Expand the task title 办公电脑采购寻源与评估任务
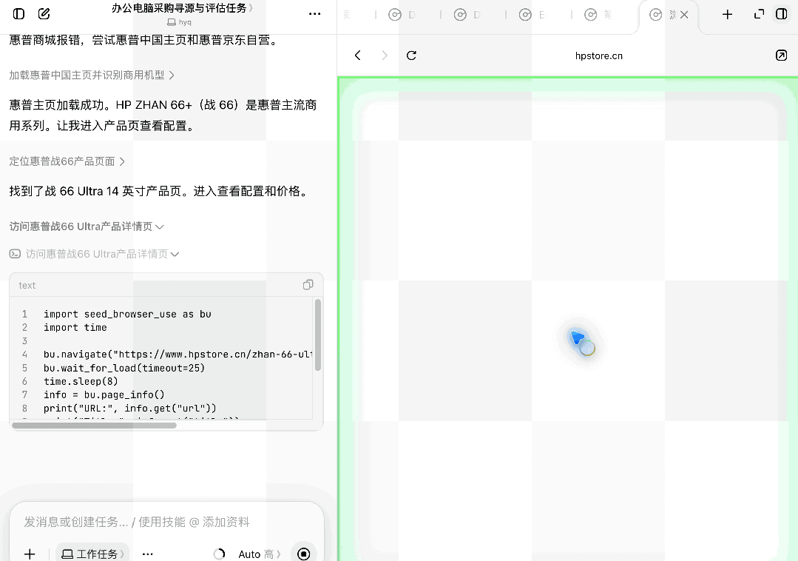Screen dimensions: 798x561 point(182,8)
